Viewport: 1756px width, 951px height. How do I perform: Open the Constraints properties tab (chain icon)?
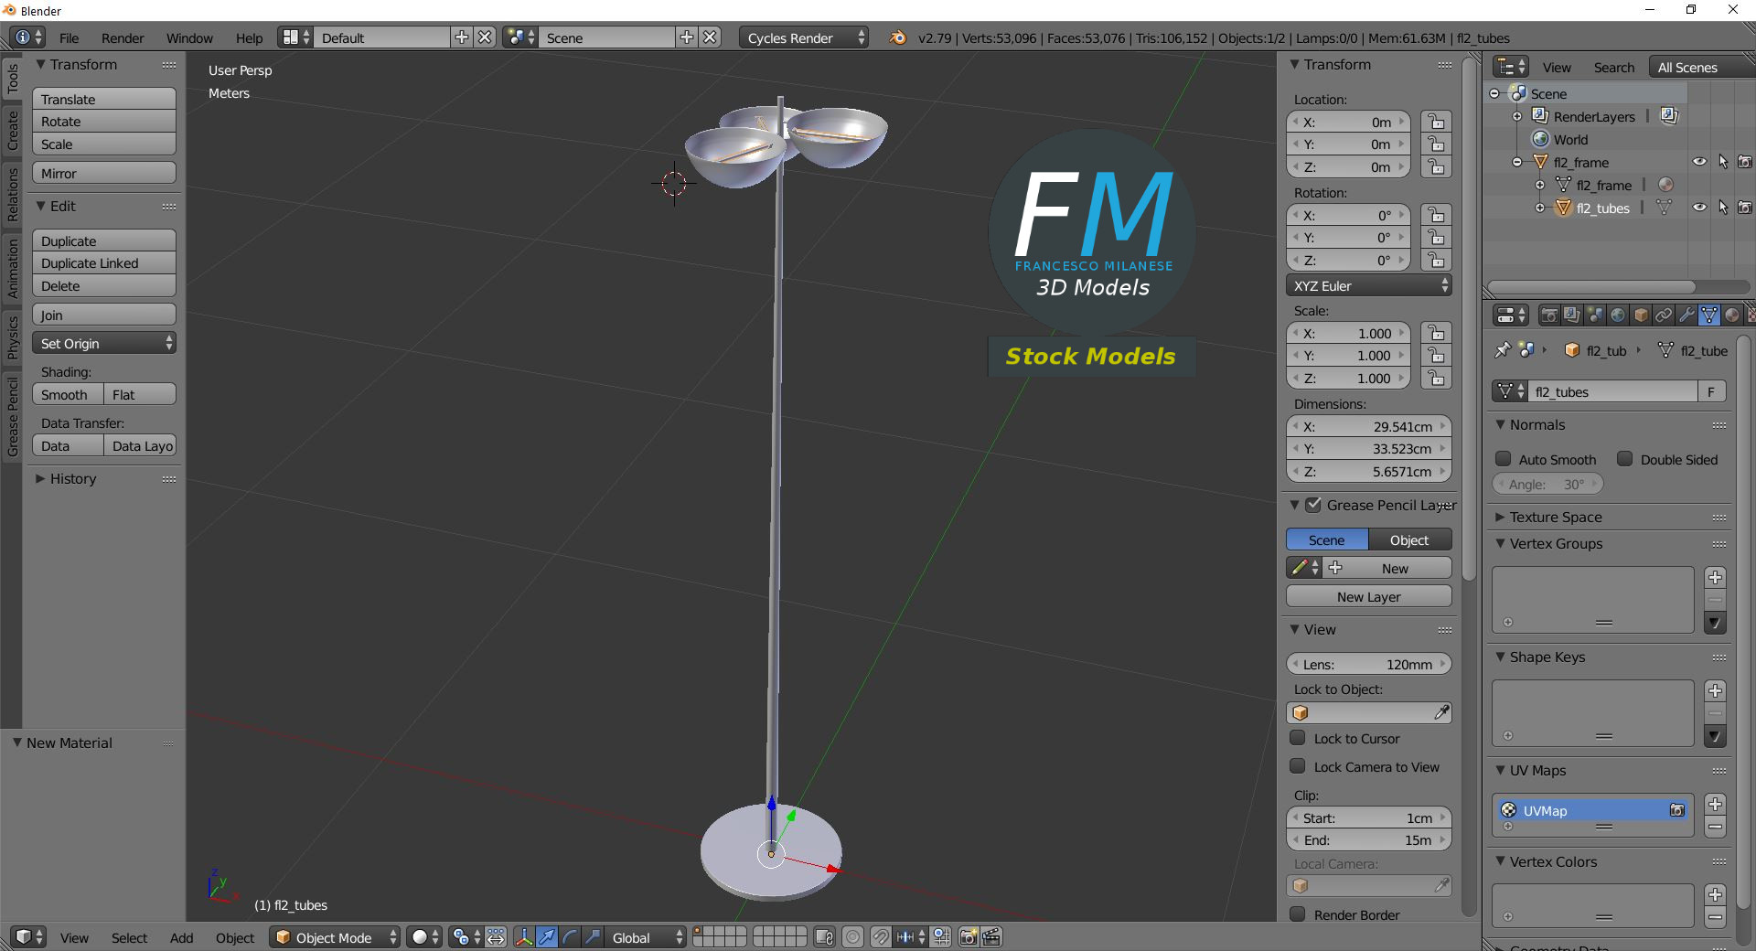1664,315
